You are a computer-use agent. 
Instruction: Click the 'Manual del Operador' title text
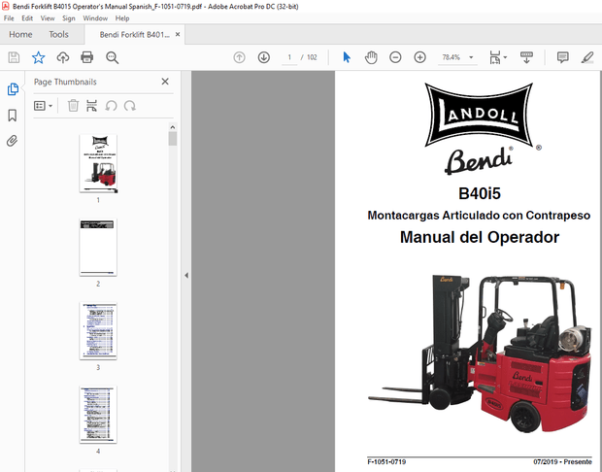480,237
